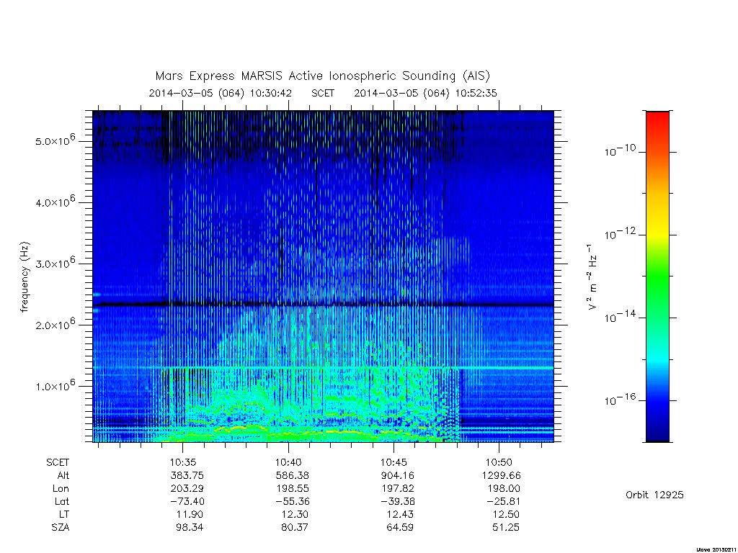Select the 1.0×10^6 frequency axis label
738x553 pixels.
[x=55, y=385]
